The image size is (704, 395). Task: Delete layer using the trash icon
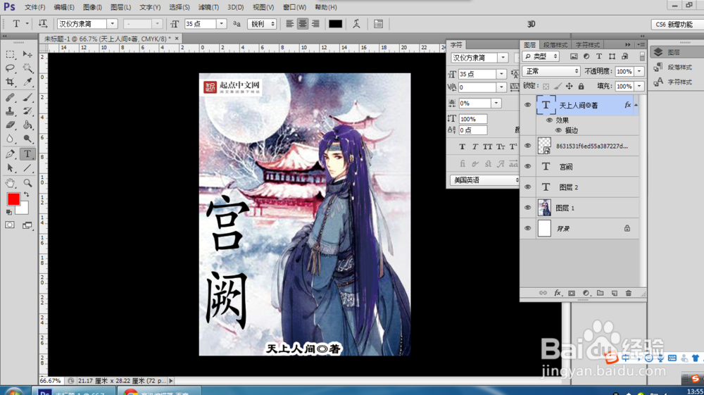coord(629,293)
